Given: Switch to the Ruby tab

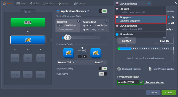Looking at the screenshot, I should coord(34,3).
